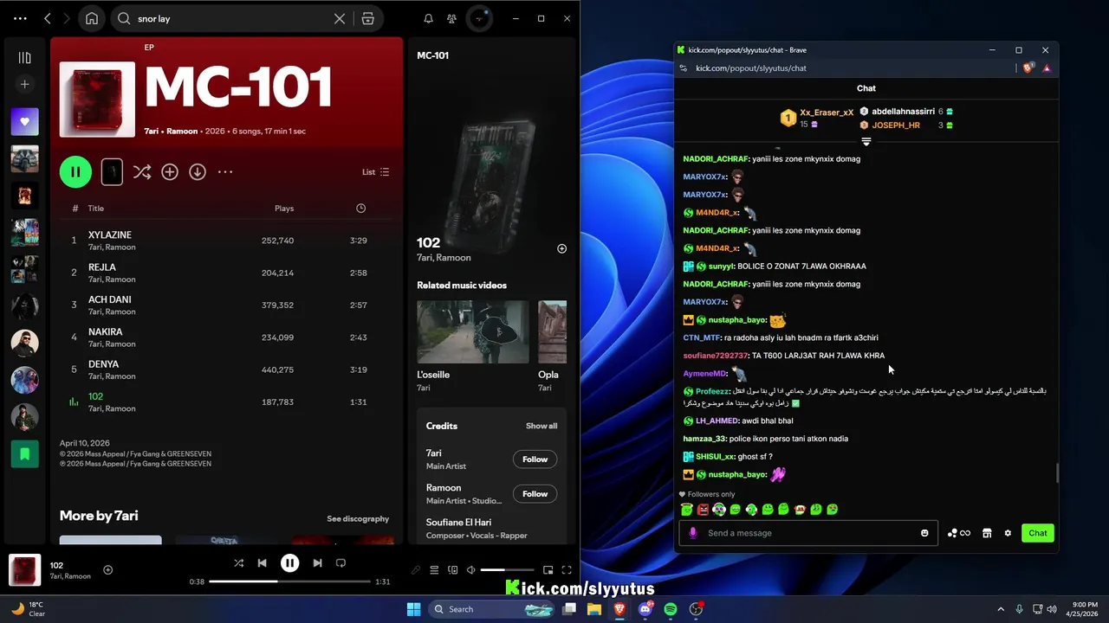The height and width of the screenshot is (623, 1109).
Task: Open the miniplayer icon in player bar
Action: [548, 569]
